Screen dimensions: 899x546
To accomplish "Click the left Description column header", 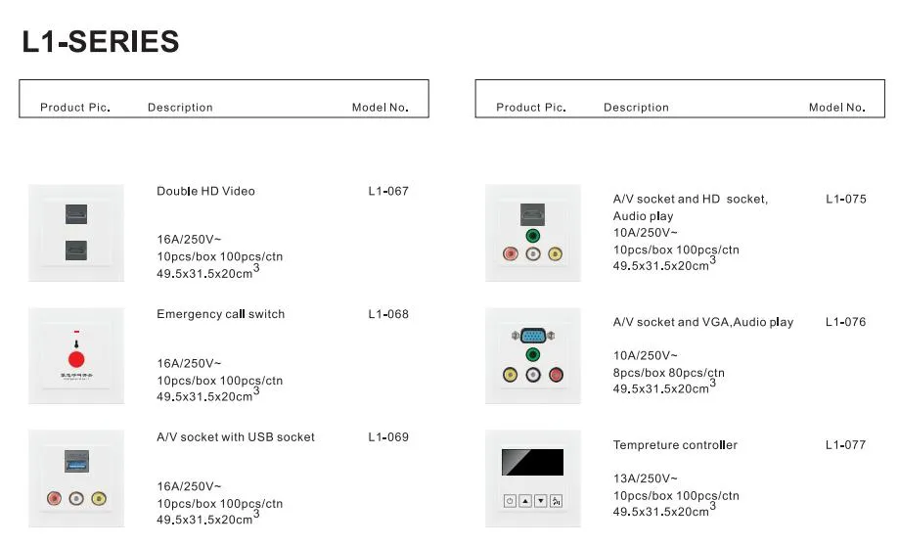I will pyautogui.click(x=180, y=108).
